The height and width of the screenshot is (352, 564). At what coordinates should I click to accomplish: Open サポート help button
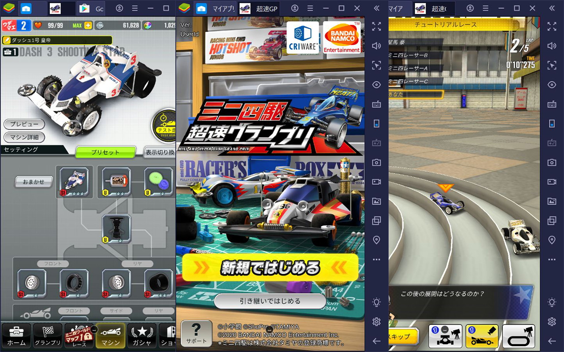point(197,334)
